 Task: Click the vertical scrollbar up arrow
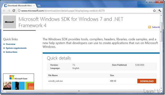tap(161, 15)
